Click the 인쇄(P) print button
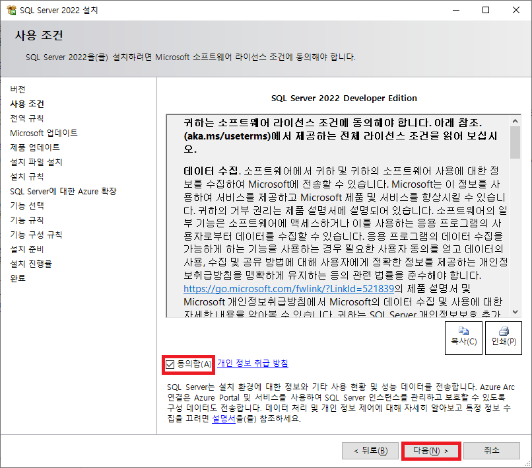Image resolution: width=532 pixels, height=468 pixels. [504, 338]
